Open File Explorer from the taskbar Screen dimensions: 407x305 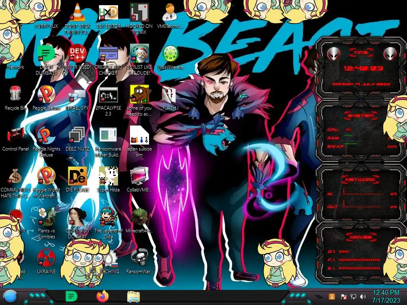pos(134,297)
